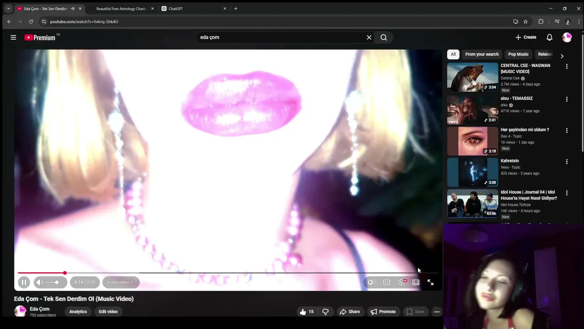View site information icon in address bar
584x329 pixels.
tap(44, 21)
